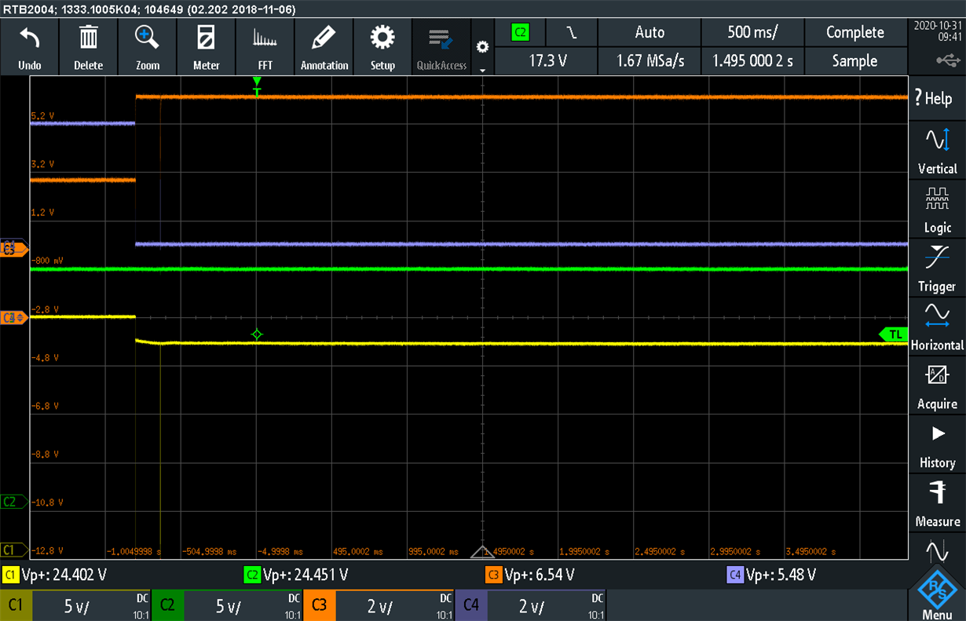Click the time reference triangle on bottom axis

(481, 553)
